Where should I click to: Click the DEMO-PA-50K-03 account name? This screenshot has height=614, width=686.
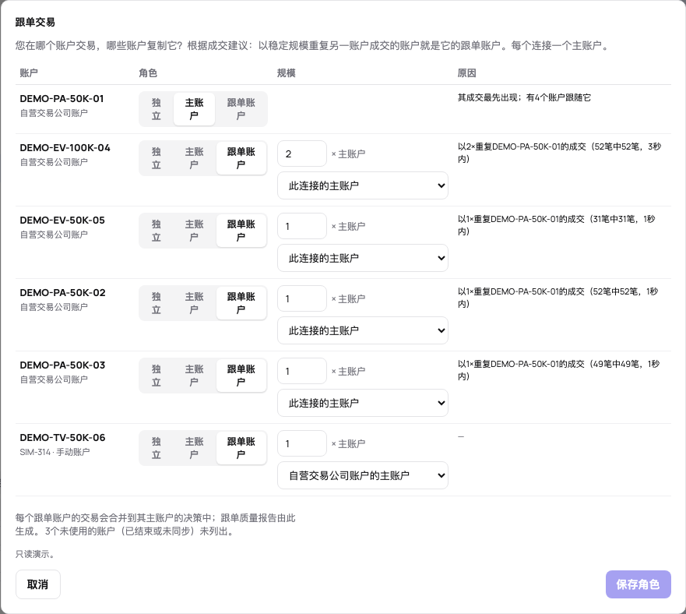click(x=62, y=365)
